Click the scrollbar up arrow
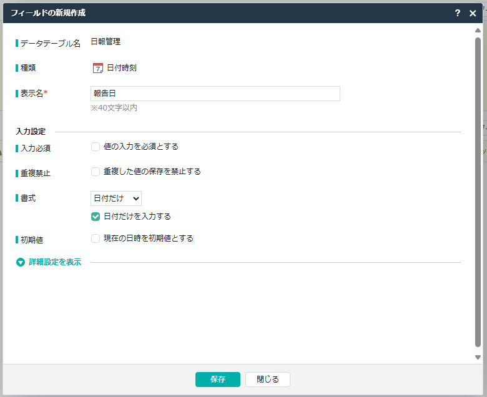 click(x=478, y=30)
